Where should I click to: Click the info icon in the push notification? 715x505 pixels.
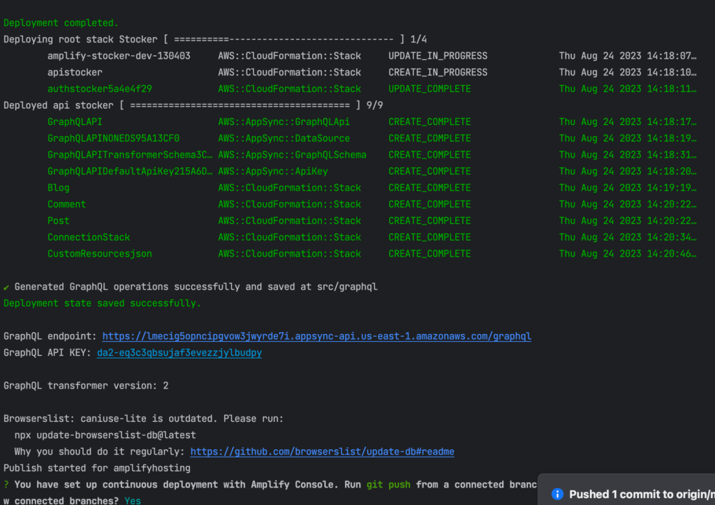pos(557,494)
